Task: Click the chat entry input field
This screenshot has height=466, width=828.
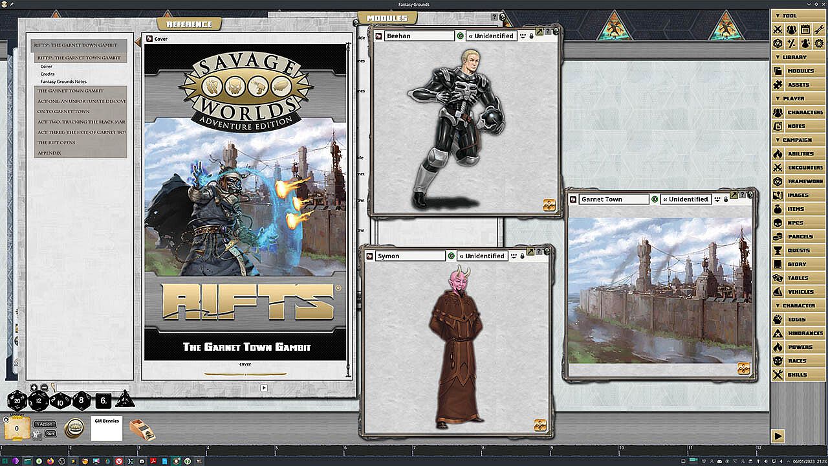Action: point(93,388)
